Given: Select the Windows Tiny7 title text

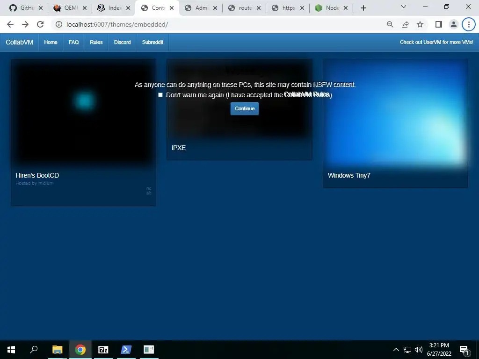Looking at the screenshot, I should pyautogui.click(x=349, y=175).
